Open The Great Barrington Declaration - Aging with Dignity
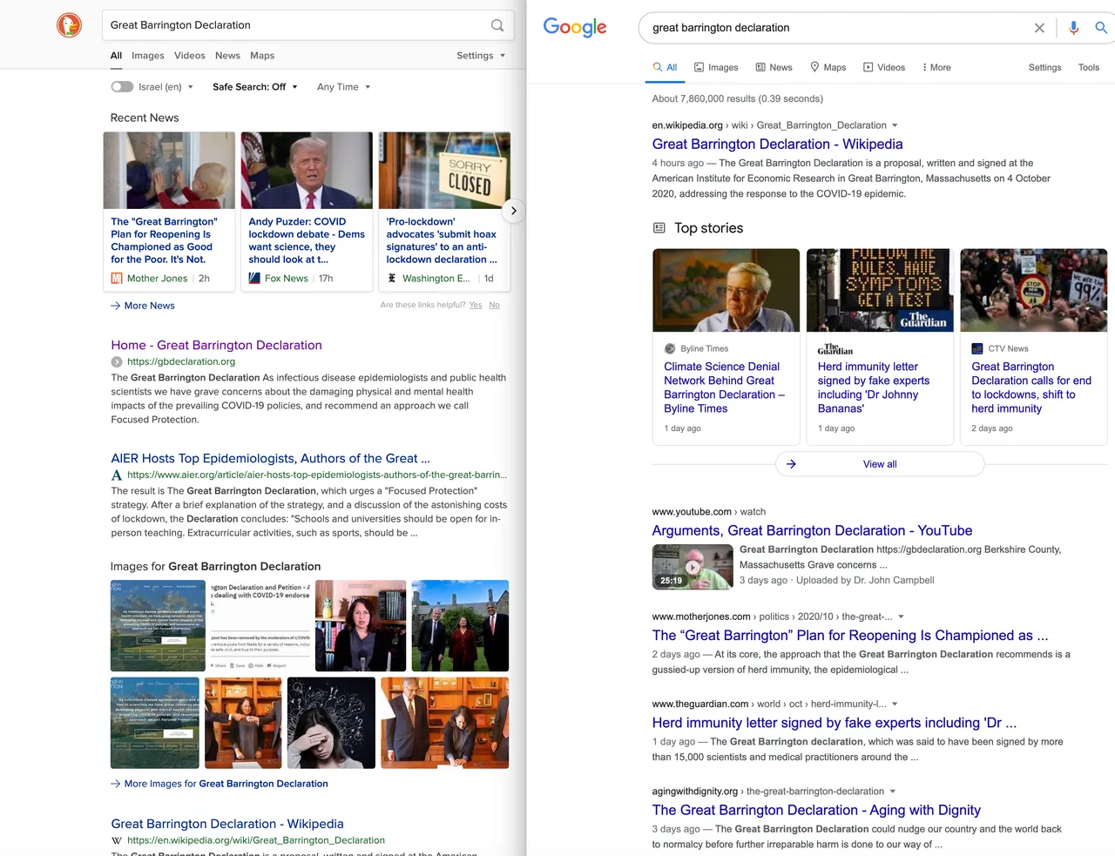The height and width of the screenshot is (856, 1115). pos(816,811)
